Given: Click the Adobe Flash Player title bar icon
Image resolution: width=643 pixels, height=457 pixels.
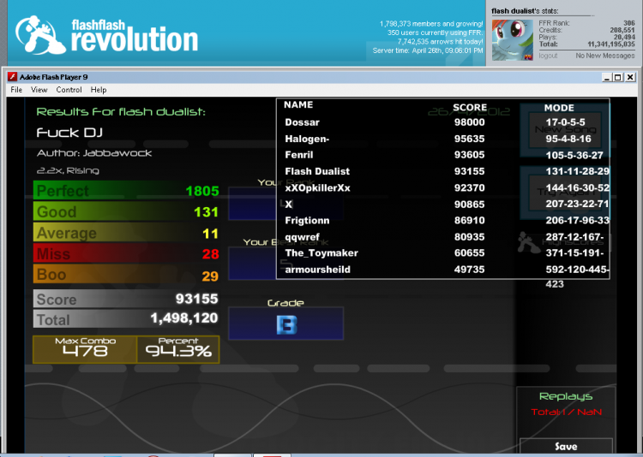Looking at the screenshot, I should 12,76.
